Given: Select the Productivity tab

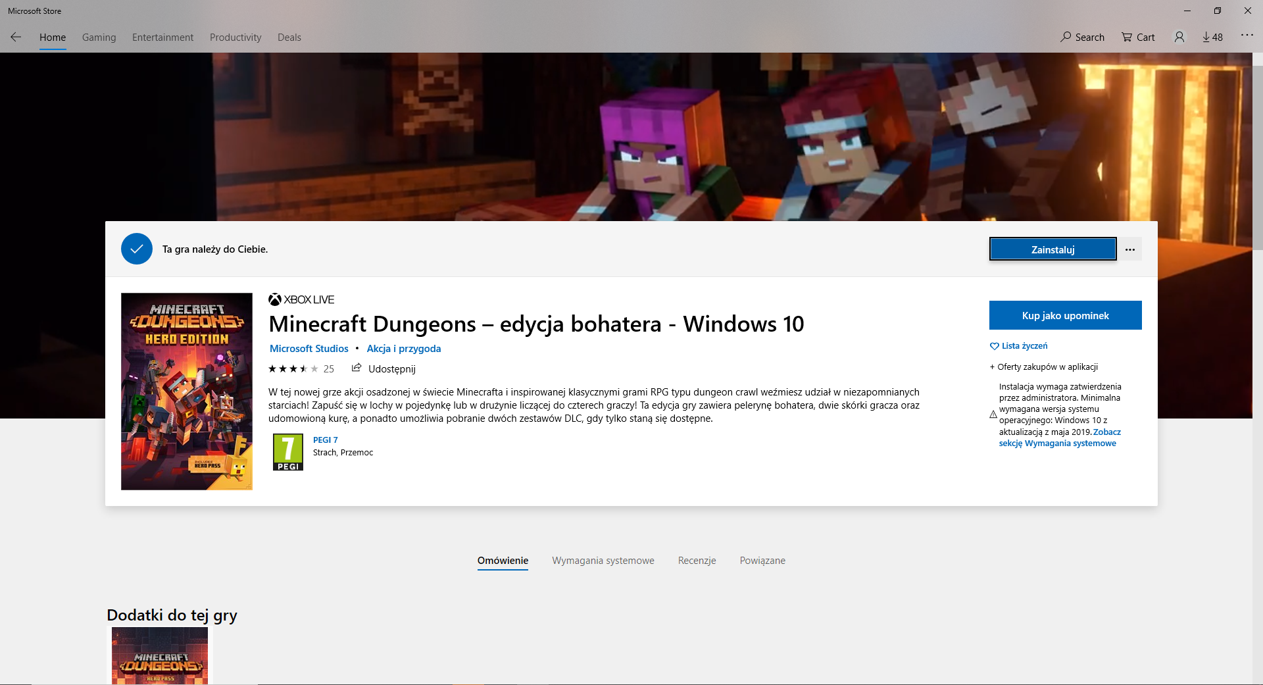Looking at the screenshot, I should pos(235,38).
